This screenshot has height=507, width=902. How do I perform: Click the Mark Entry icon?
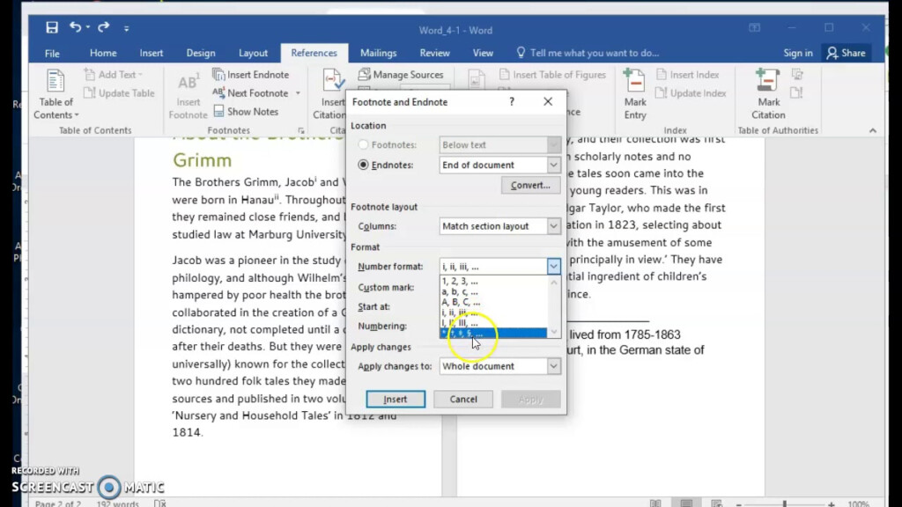tap(635, 95)
